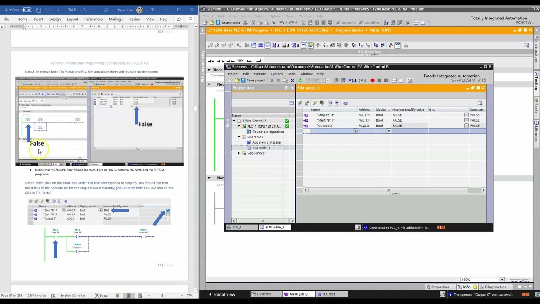Image resolution: width=540 pixels, height=304 pixels.
Task: Collapse SIM tables folder in project tree
Action: pyautogui.click(x=239, y=137)
